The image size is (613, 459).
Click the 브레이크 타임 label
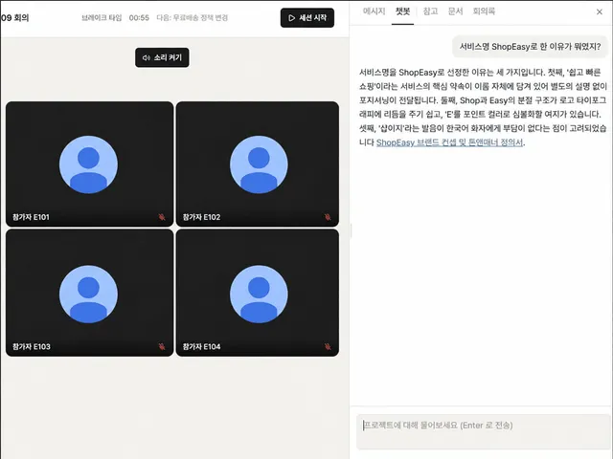102,18
